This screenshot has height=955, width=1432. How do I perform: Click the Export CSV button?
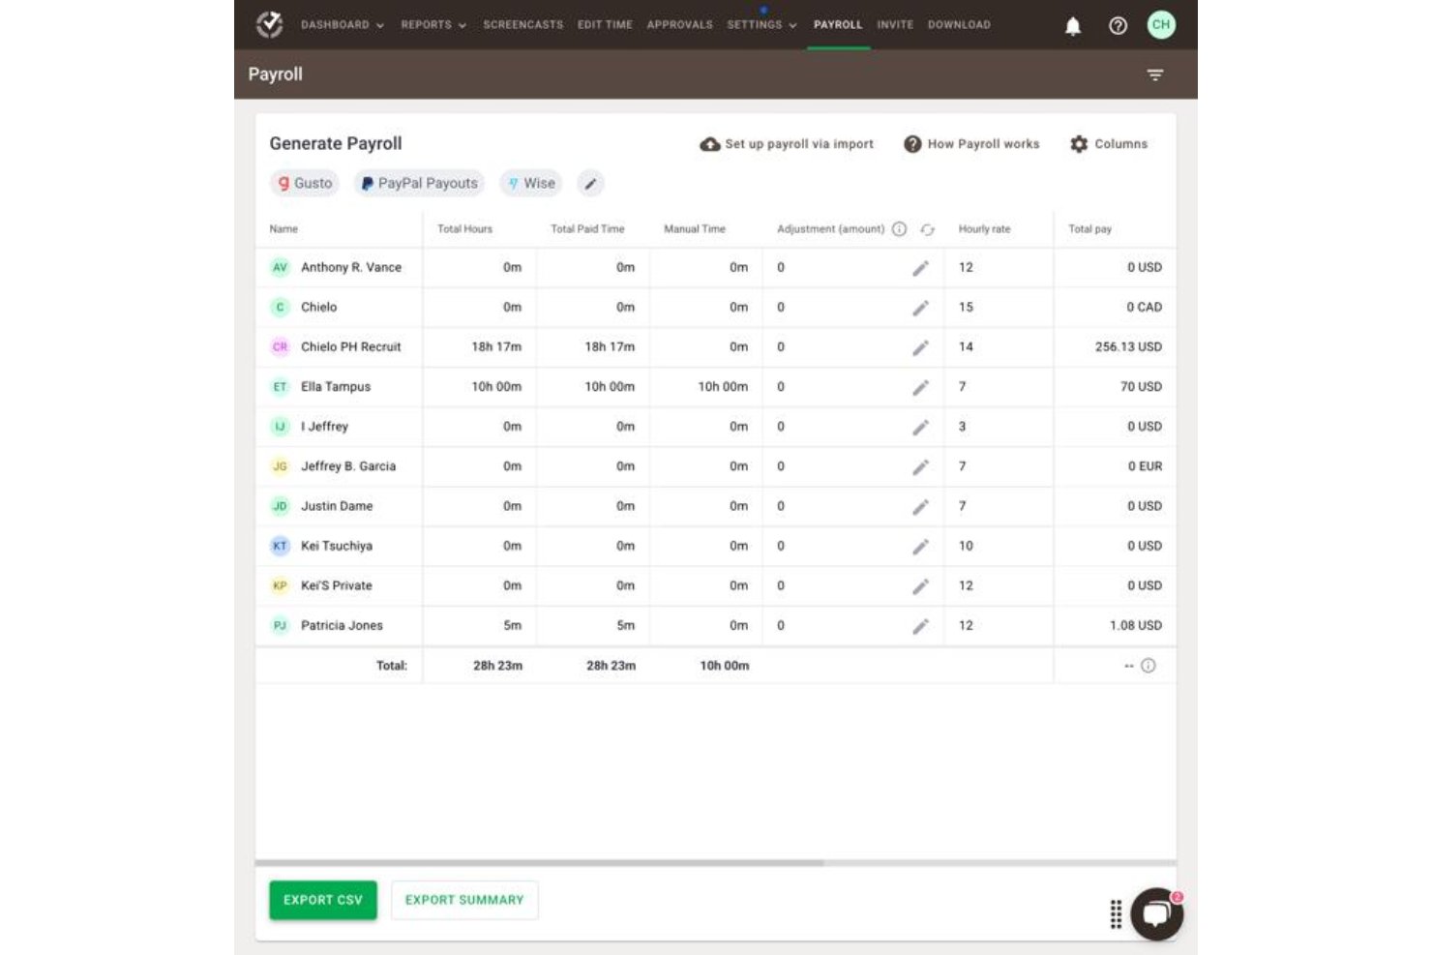point(323,900)
